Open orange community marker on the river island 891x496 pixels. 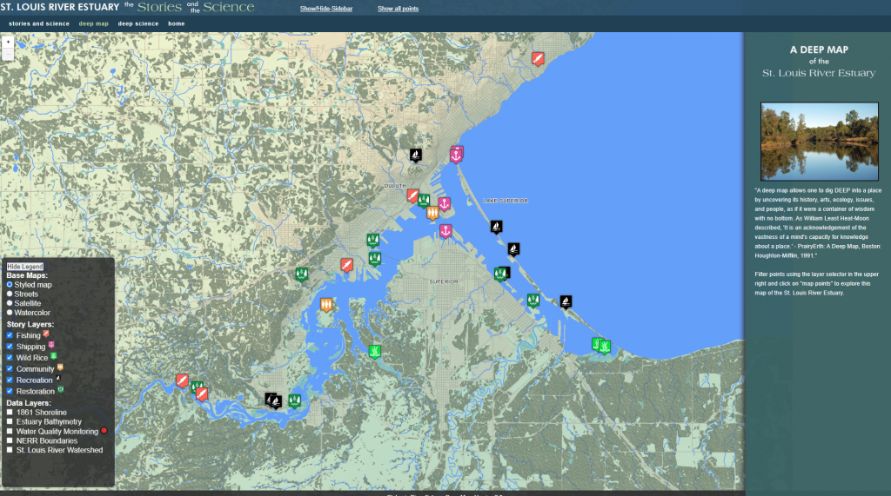coord(326,306)
